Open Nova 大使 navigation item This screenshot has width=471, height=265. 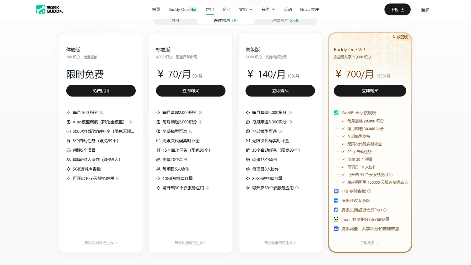pyautogui.click(x=310, y=9)
